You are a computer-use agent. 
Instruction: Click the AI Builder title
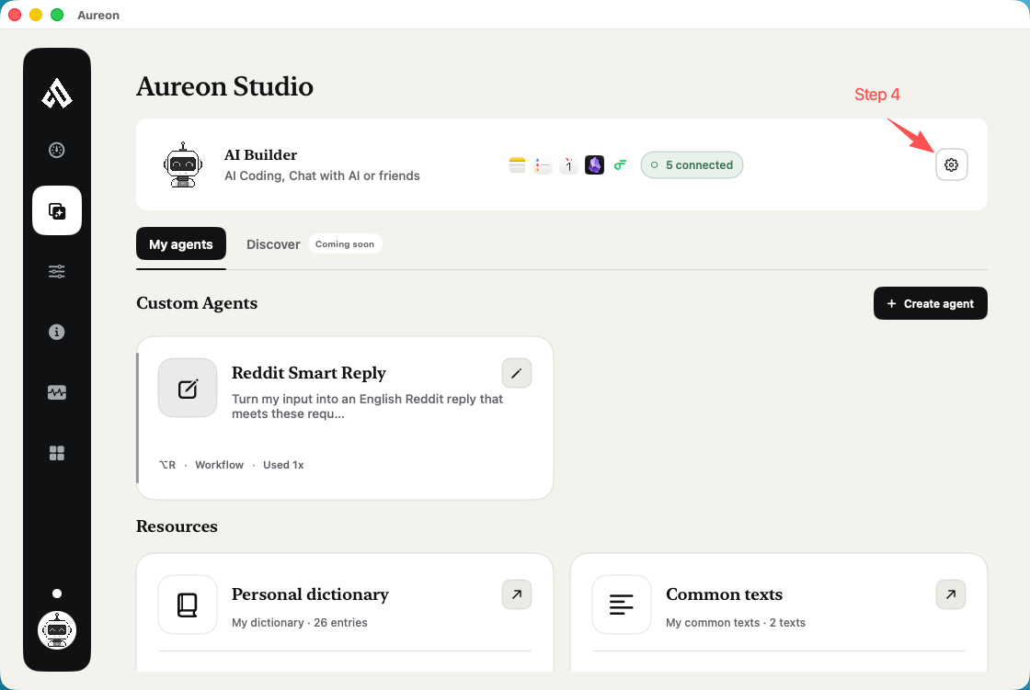point(261,155)
